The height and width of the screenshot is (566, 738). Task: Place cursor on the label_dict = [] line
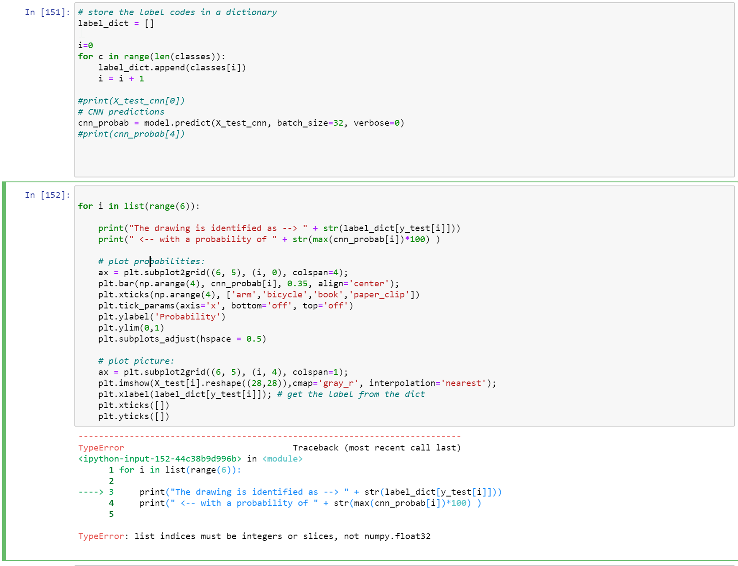pyautogui.click(x=115, y=23)
